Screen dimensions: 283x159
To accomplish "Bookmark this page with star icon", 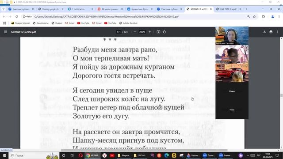I will (254, 17).
